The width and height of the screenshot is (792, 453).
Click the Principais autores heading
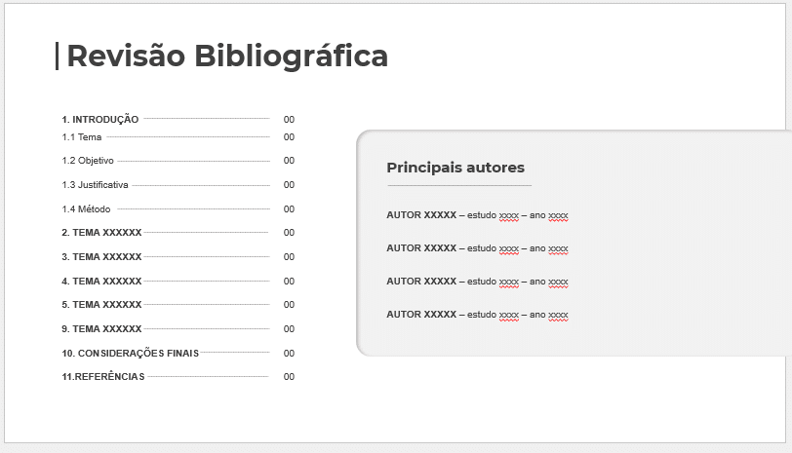click(455, 168)
